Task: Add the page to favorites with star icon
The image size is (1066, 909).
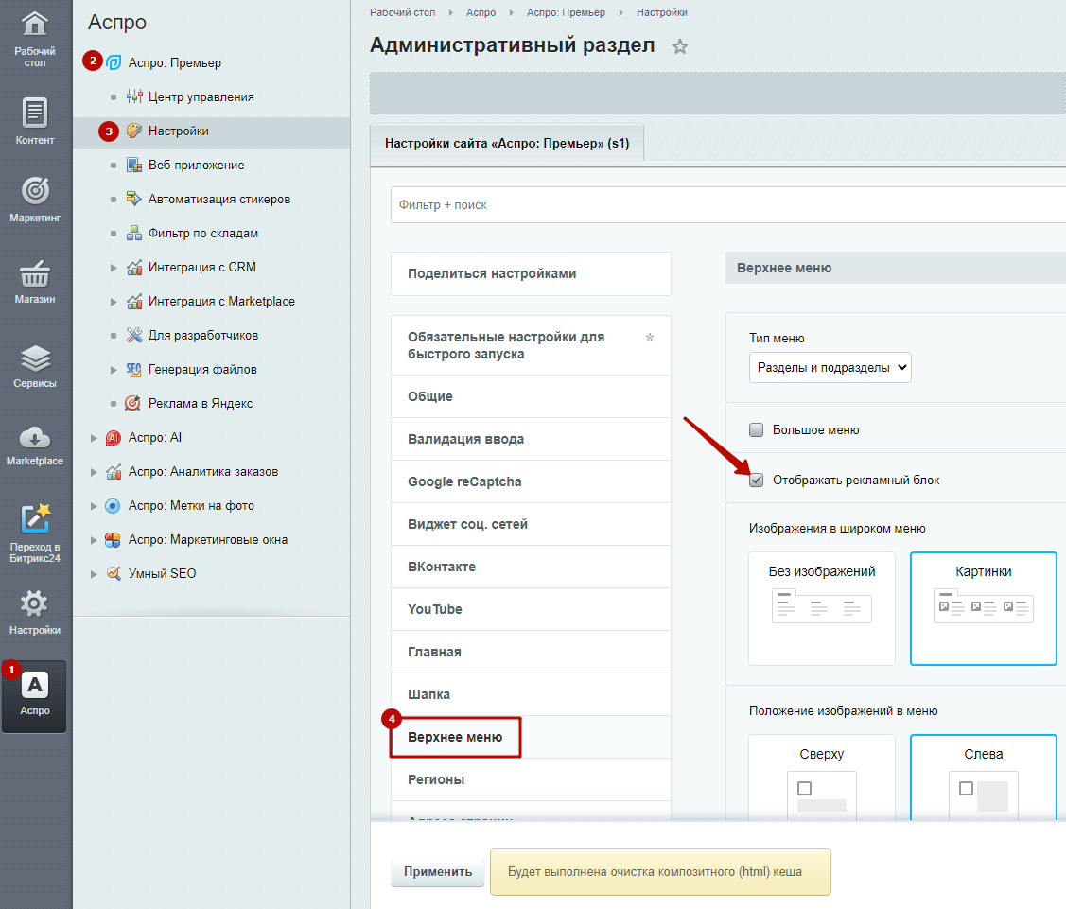Action: [680, 46]
